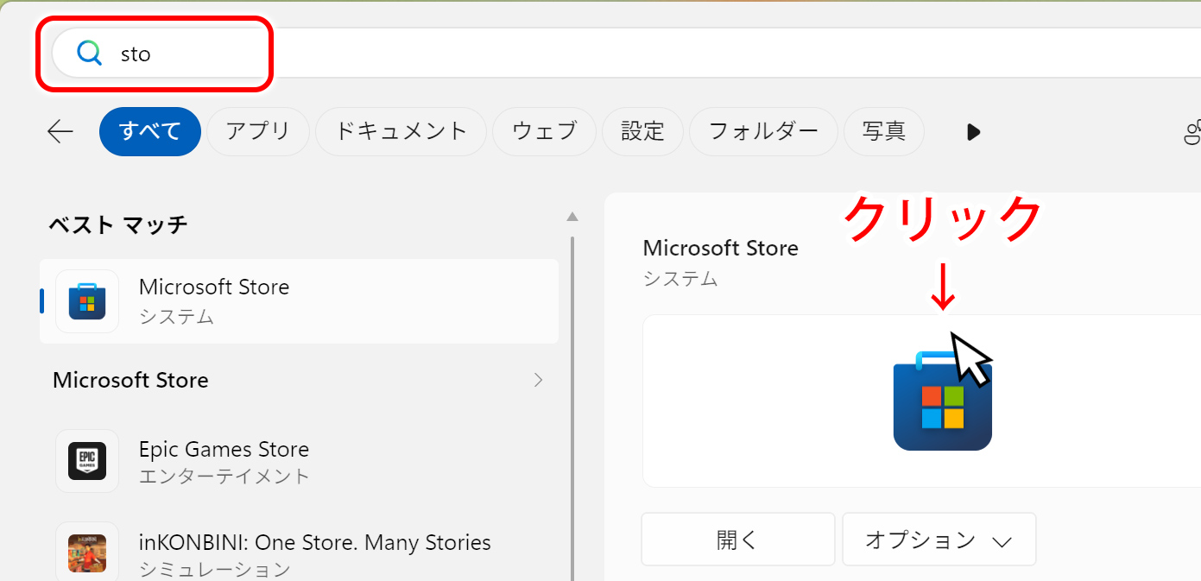Switch to the フォルダー filter tab
This screenshot has height=581, width=1201.
(763, 131)
